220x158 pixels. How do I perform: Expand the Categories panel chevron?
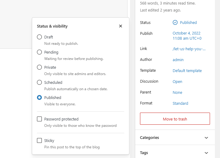(206, 138)
